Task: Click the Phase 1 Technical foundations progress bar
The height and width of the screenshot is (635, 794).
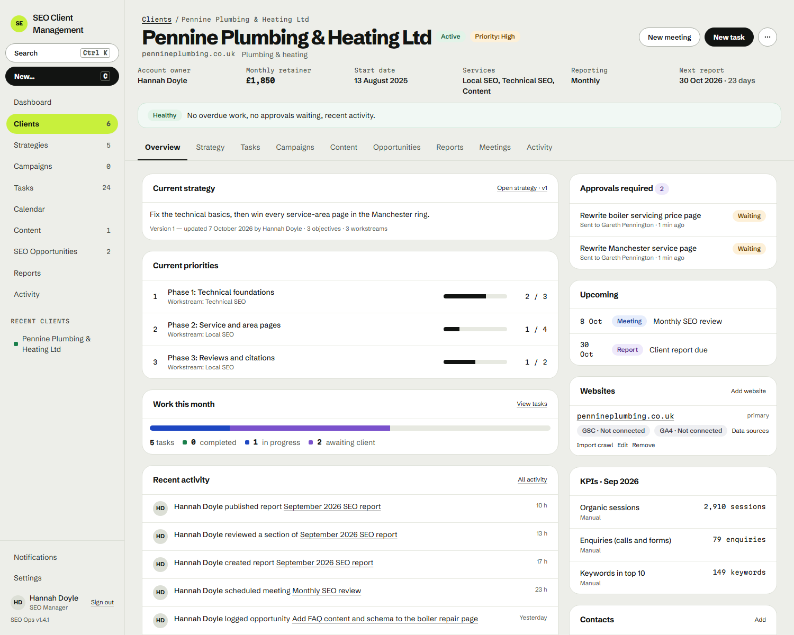Action: [475, 296]
